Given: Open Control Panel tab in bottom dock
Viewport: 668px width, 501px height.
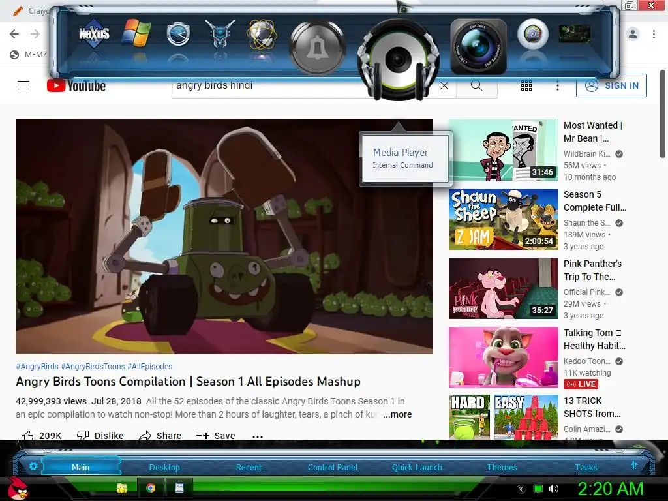Looking at the screenshot, I should 332,467.
